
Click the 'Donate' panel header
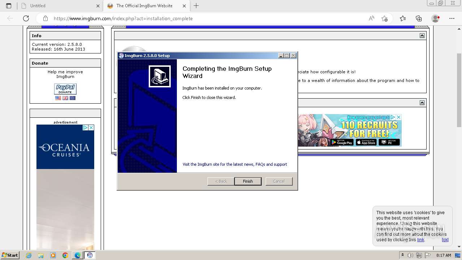click(65, 63)
